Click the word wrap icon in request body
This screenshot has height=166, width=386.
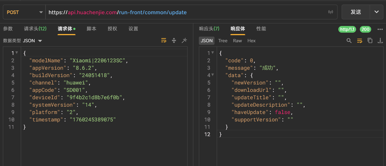(164, 40)
